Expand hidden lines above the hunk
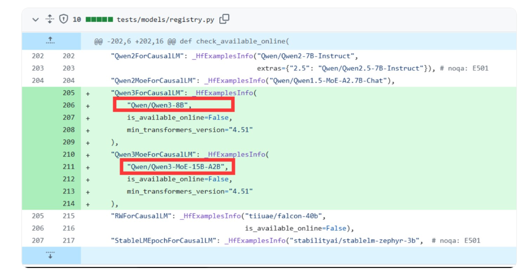 tap(50, 41)
